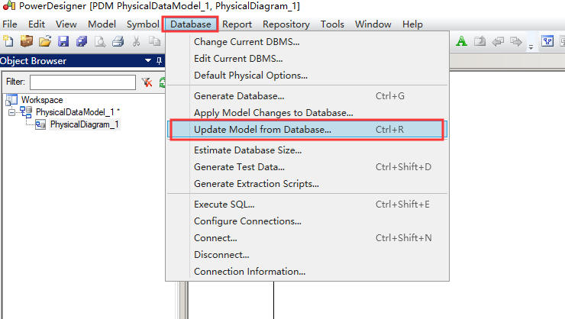Click the Workspace root icon

tap(11, 100)
